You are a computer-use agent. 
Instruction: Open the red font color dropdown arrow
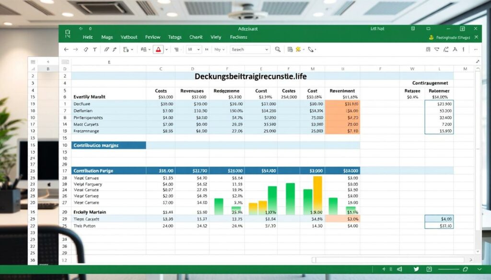point(166,50)
